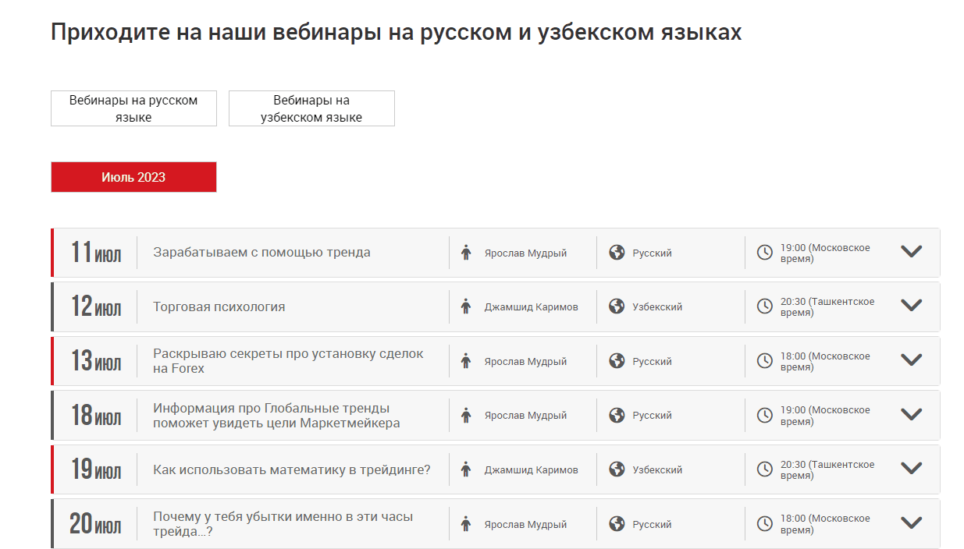
Task: Open webinar Почему у тебя убытки
Action: coord(283,524)
